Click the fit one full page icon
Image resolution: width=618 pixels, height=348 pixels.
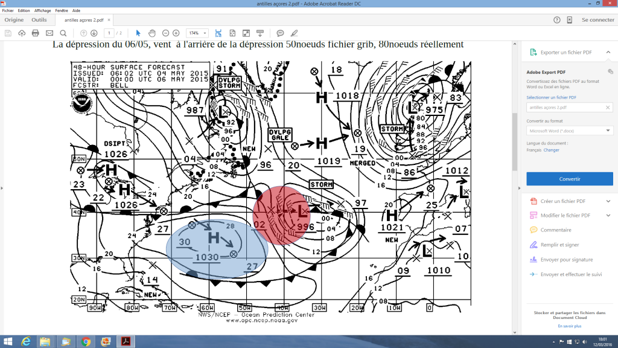click(x=232, y=33)
